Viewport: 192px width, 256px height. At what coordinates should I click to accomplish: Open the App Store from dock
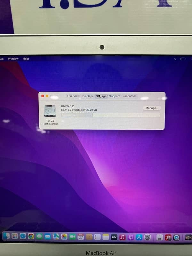pos(139,237)
